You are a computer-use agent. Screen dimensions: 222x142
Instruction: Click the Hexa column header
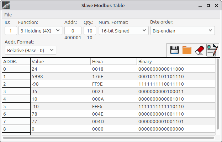pyautogui.click(x=114, y=61)
